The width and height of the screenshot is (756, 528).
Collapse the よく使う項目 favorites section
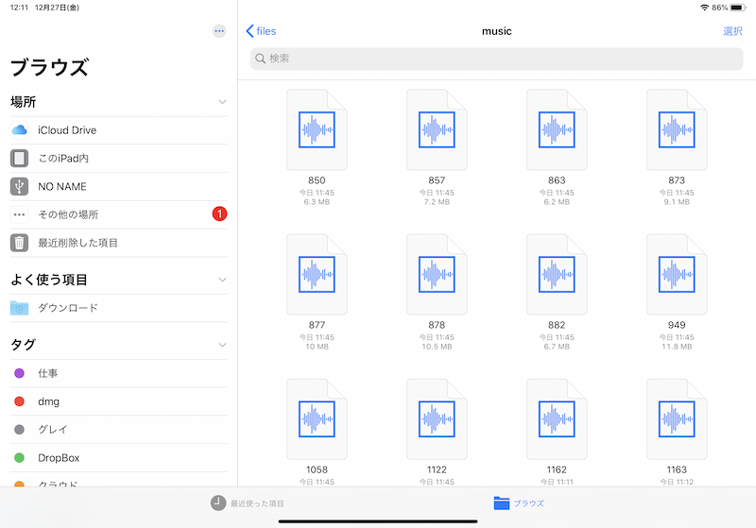(x=222, y=280)
